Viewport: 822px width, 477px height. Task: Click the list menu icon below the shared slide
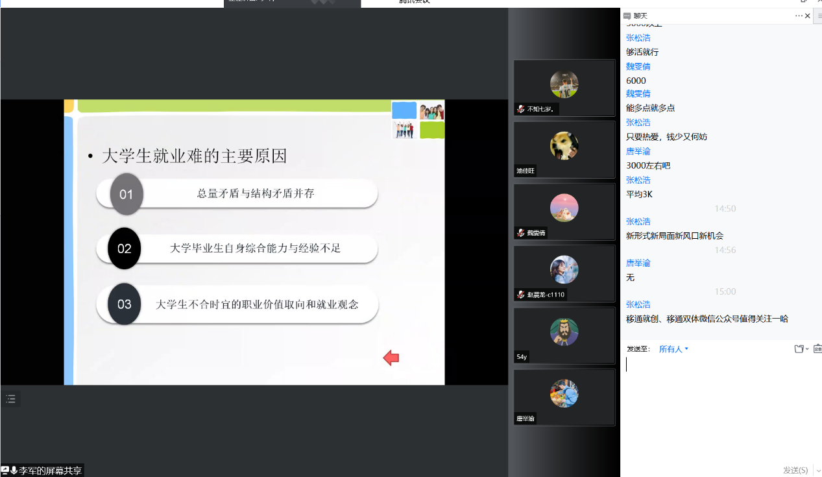(x=10, y=399)
